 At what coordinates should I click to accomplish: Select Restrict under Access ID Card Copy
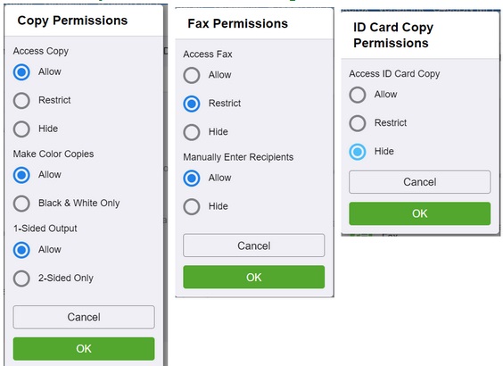(x=358, y=123)
